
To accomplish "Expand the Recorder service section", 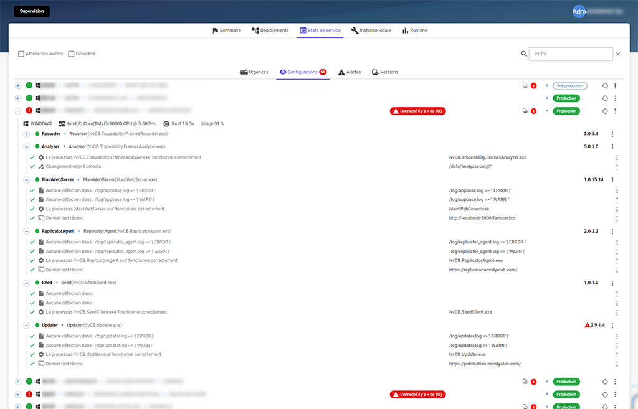I will [x=27, y=134].
